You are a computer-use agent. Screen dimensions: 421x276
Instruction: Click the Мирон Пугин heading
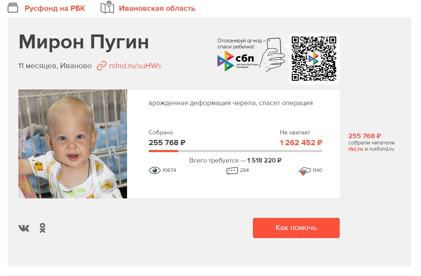pos(84,42)
